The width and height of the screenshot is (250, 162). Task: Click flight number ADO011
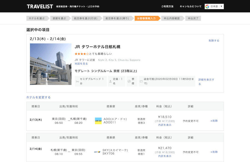[x=110, y=122]
